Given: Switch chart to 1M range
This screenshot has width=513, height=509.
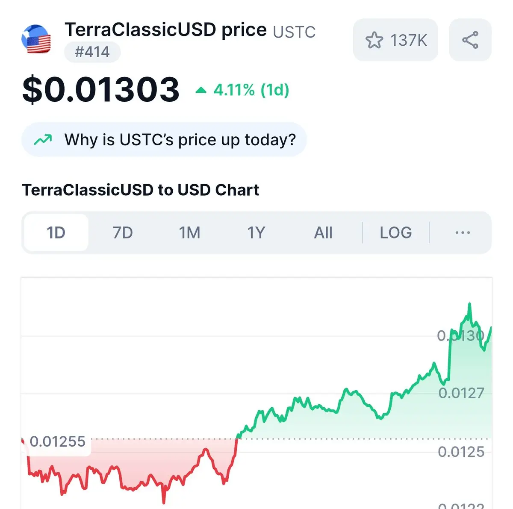Looking at the screenshot, I should [189, 233].
